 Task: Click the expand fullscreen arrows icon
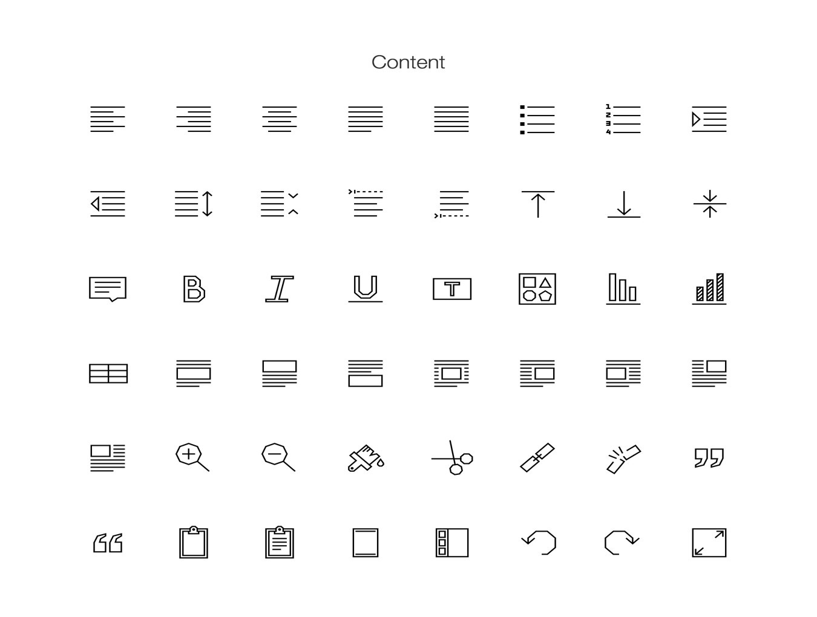point(709,543)
